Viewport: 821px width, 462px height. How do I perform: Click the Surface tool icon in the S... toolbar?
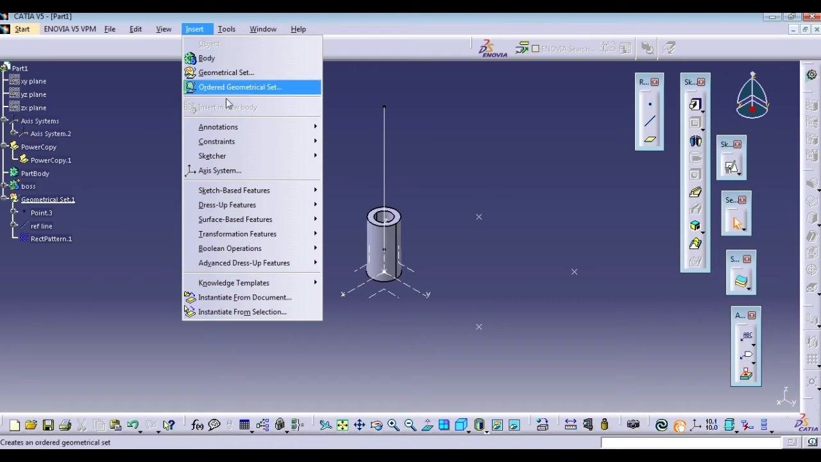pos(741,281)
